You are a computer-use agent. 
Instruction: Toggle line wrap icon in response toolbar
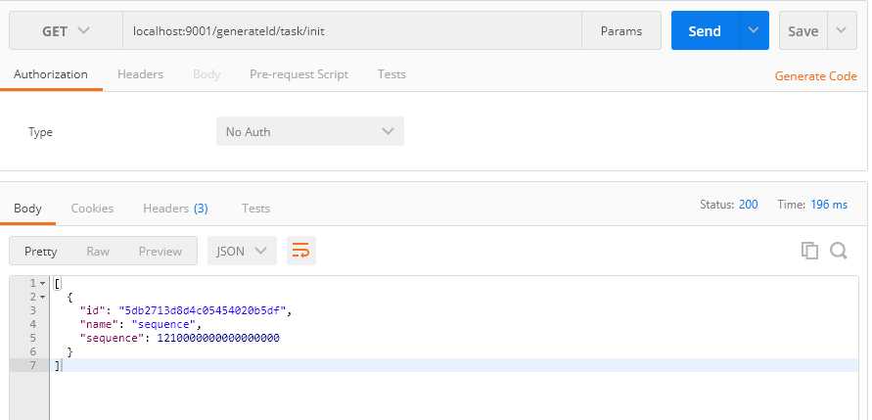[300, 251]
